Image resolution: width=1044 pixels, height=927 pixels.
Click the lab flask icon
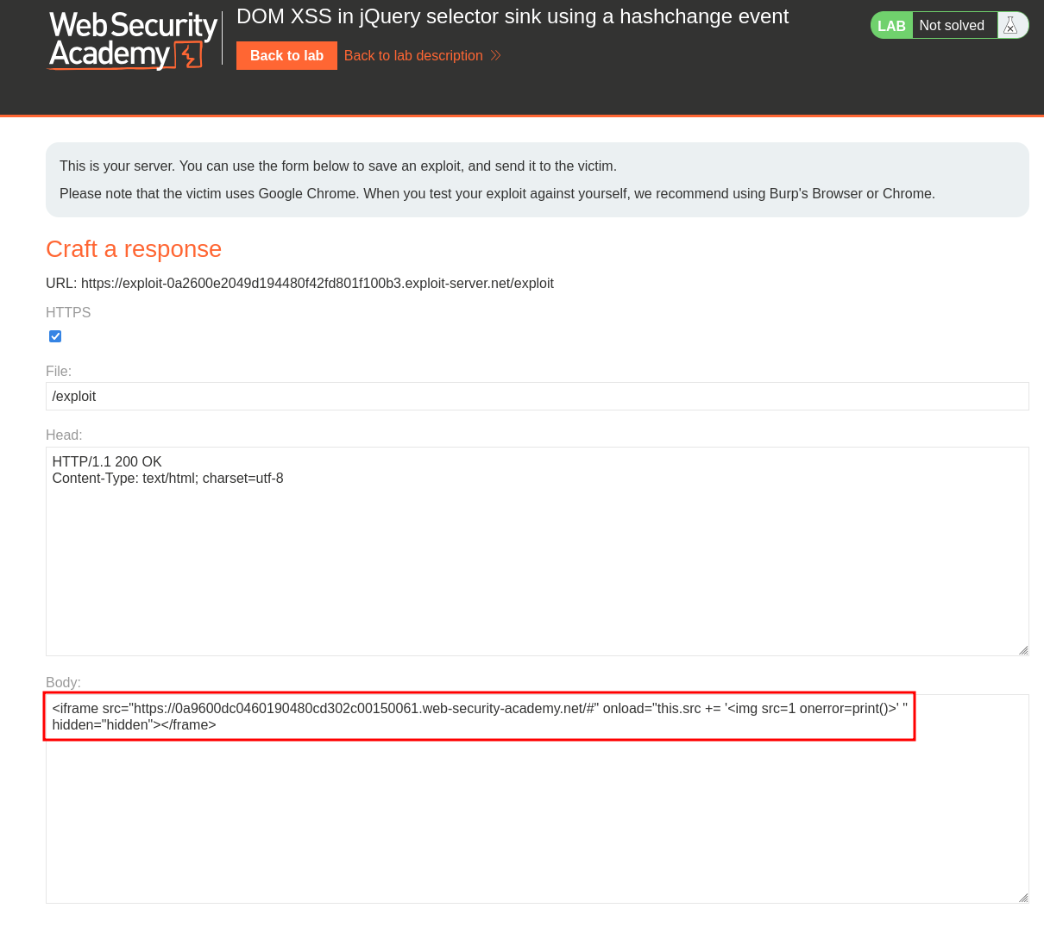[x=1010, y=26]
